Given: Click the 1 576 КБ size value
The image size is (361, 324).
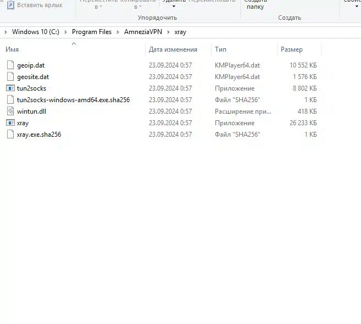Looking at the screenshot, I should (x=305, y=77).
